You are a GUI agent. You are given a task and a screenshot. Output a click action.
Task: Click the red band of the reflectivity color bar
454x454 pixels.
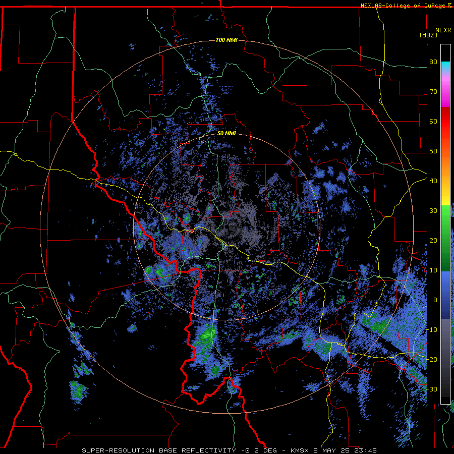(x=445, y=122)
